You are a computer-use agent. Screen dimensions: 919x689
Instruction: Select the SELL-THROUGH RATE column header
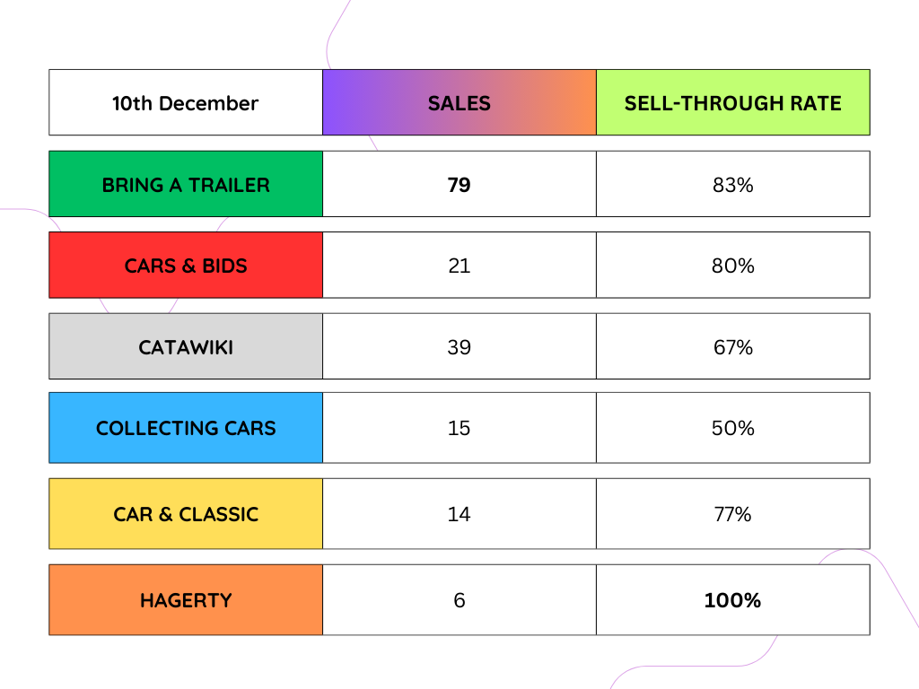[732, 102]
